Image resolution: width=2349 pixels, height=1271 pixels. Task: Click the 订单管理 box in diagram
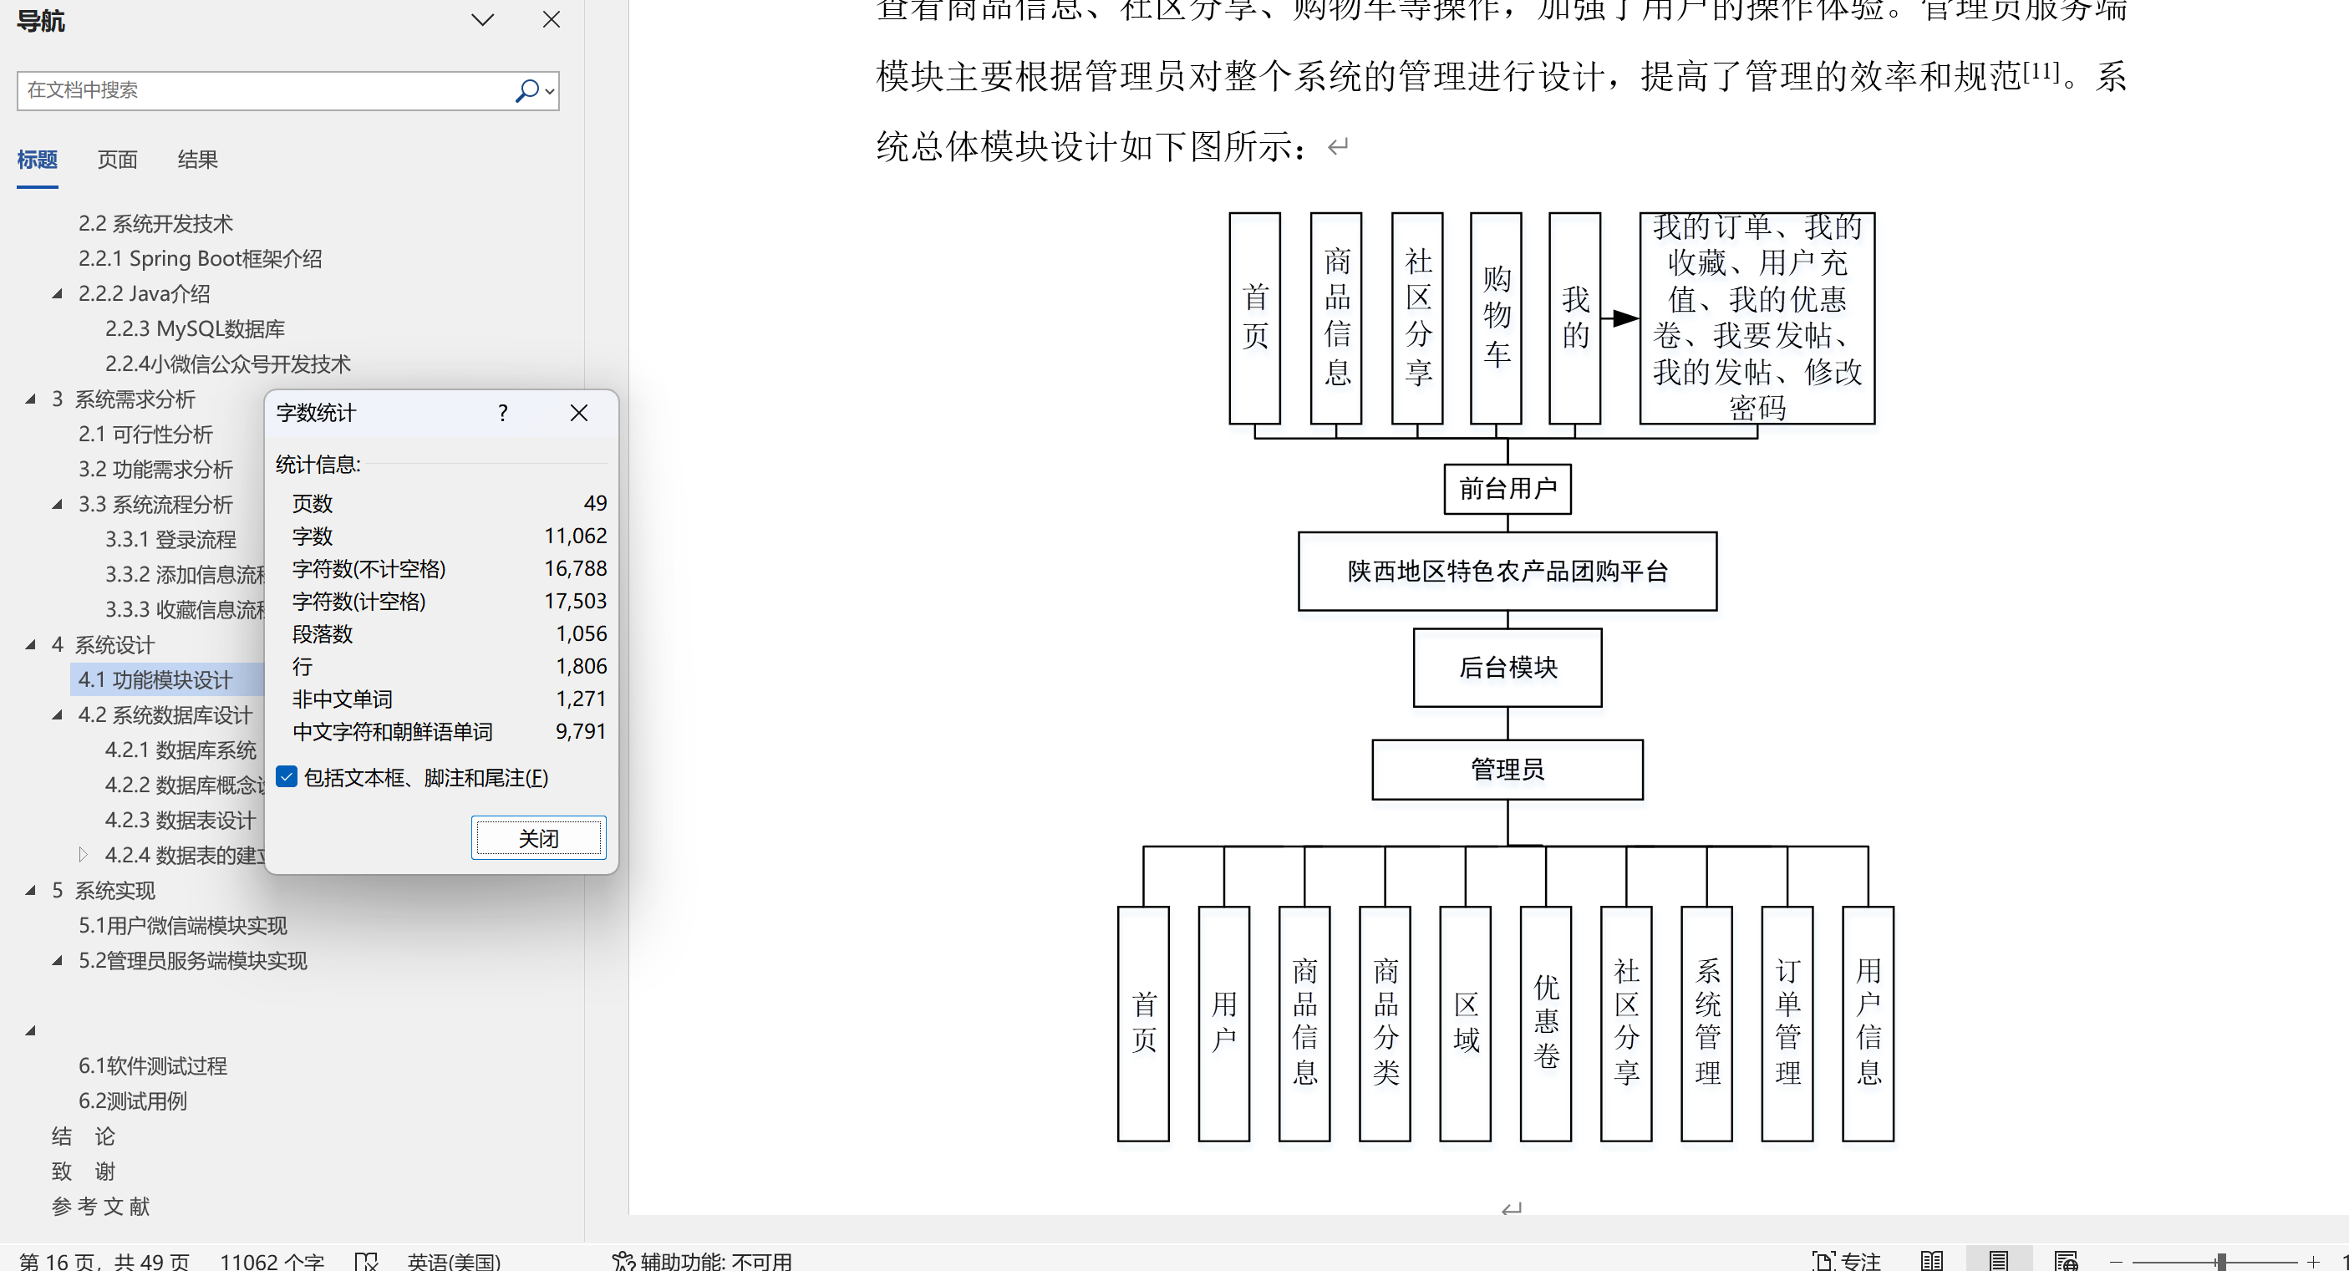(x=1787, y=1023)
